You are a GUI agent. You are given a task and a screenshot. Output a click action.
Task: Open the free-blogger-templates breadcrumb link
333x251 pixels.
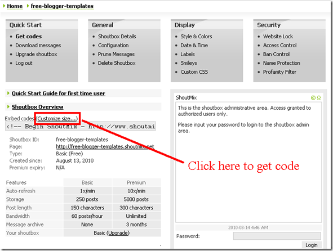pos(62,6)
